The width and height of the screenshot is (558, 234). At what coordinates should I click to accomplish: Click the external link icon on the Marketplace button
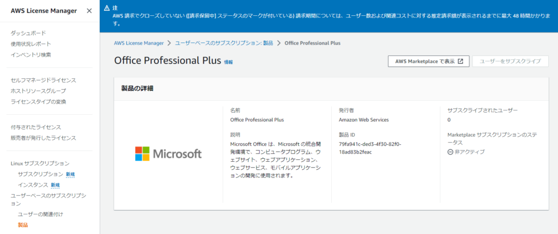(460, 61)
